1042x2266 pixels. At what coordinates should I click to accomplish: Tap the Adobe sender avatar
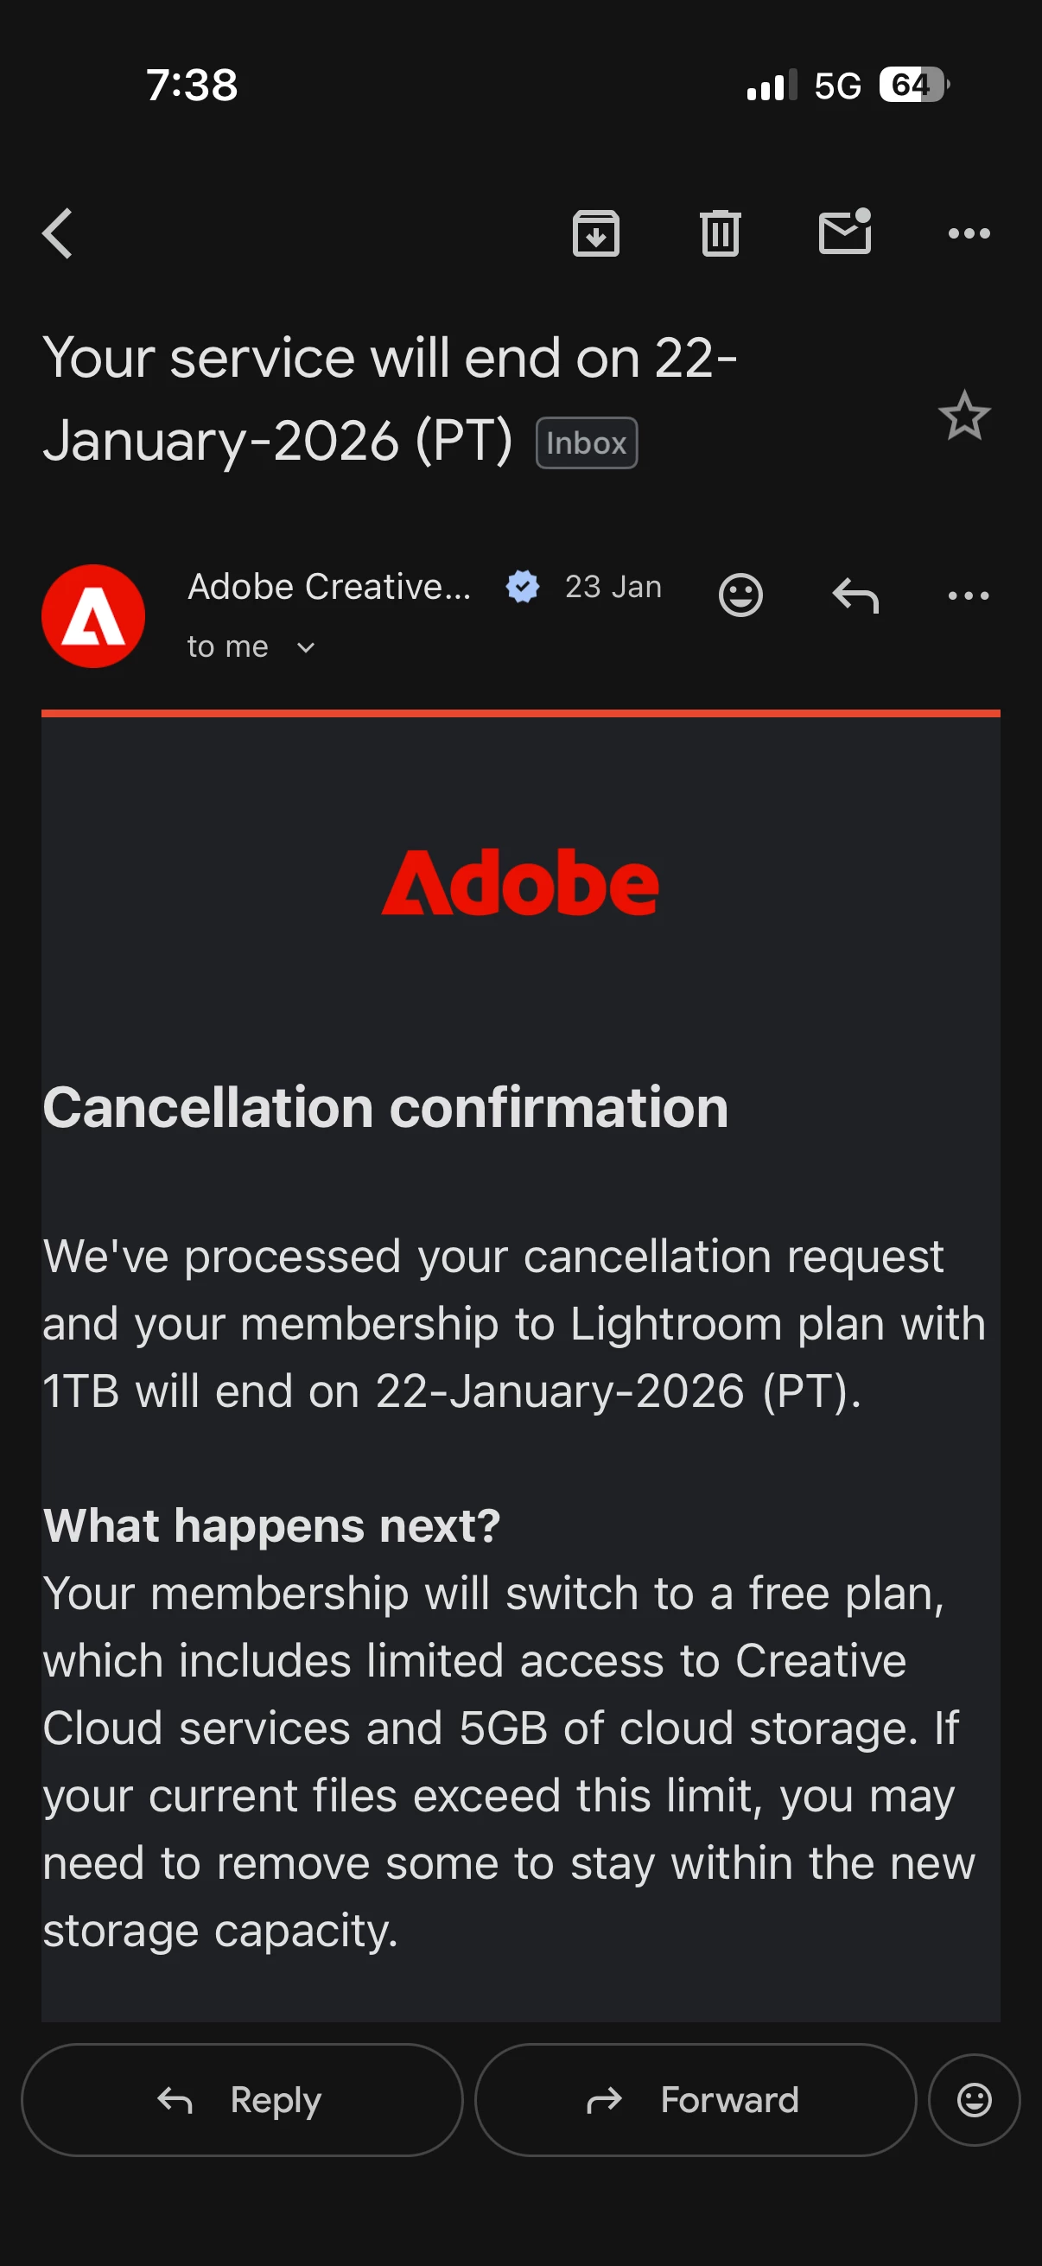click(x=93, y=615)
